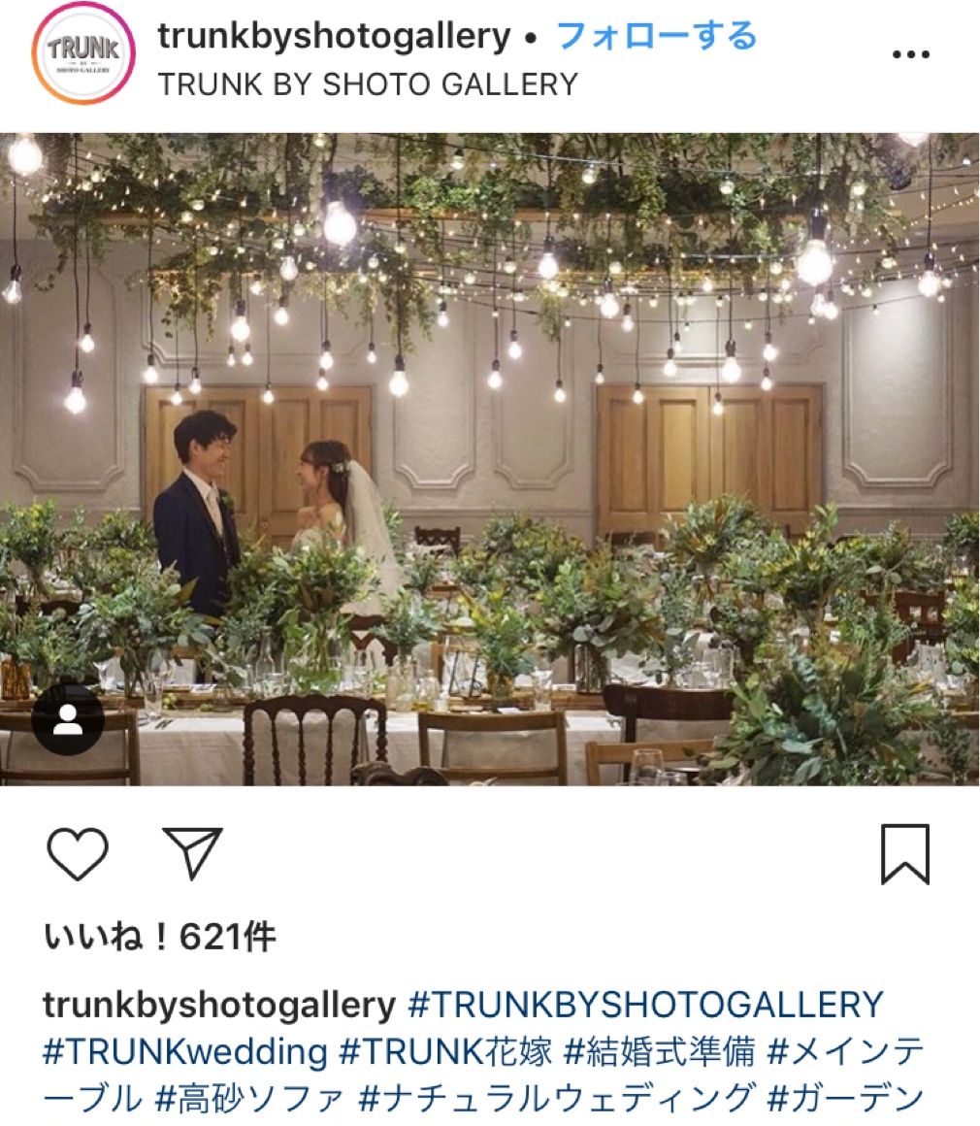View the list of 621 likes
This screenshot has height=1126, width=980.
point(159,937)
